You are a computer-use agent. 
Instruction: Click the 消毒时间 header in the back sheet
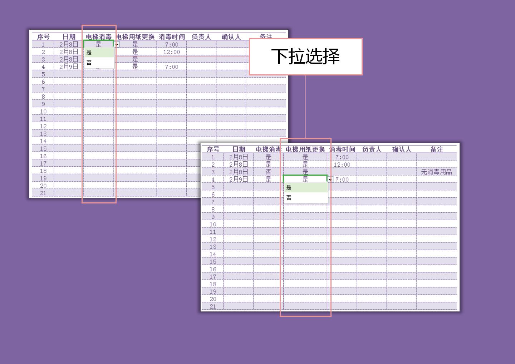point(172,36)
